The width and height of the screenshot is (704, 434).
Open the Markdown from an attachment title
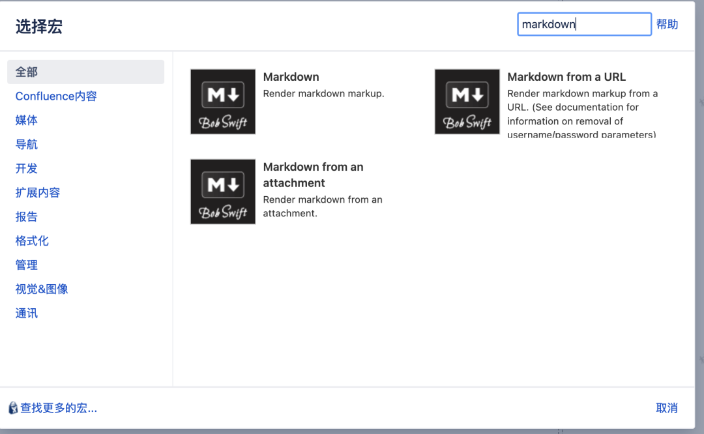313,175
